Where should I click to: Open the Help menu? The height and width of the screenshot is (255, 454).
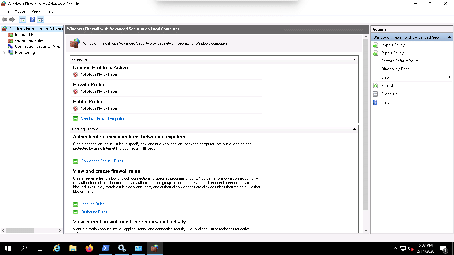coord(49,11)
